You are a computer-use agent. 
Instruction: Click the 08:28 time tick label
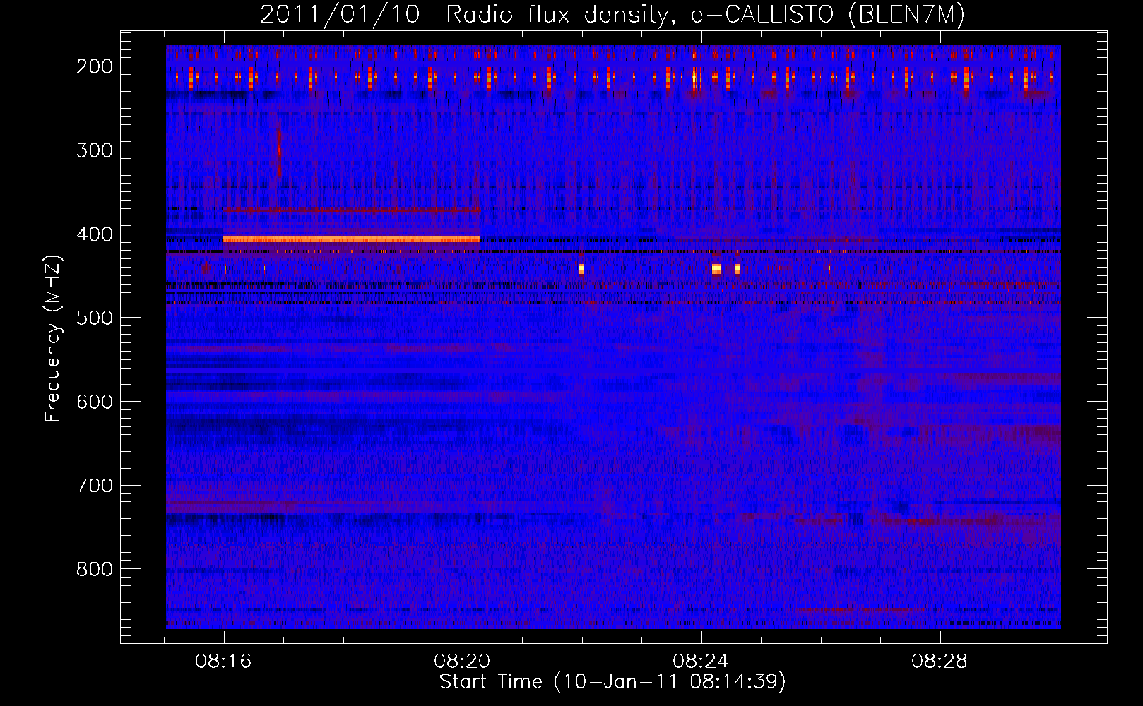[x=940, y=662]
